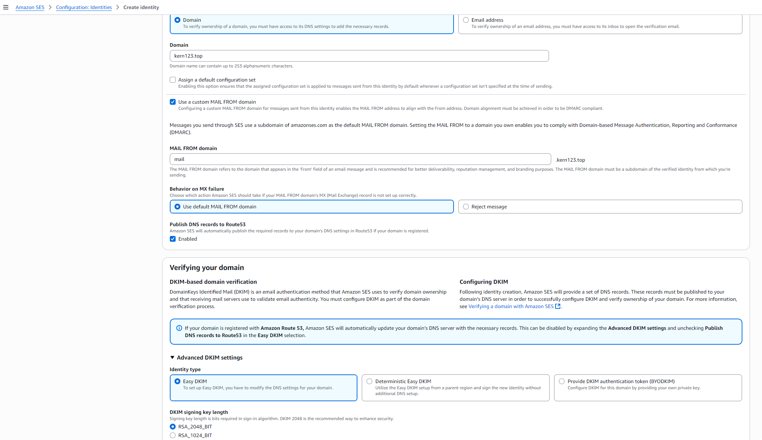The image size is (762, 440).
Task: Check Assign a default configuration set
Action: [x=173, y=80]
